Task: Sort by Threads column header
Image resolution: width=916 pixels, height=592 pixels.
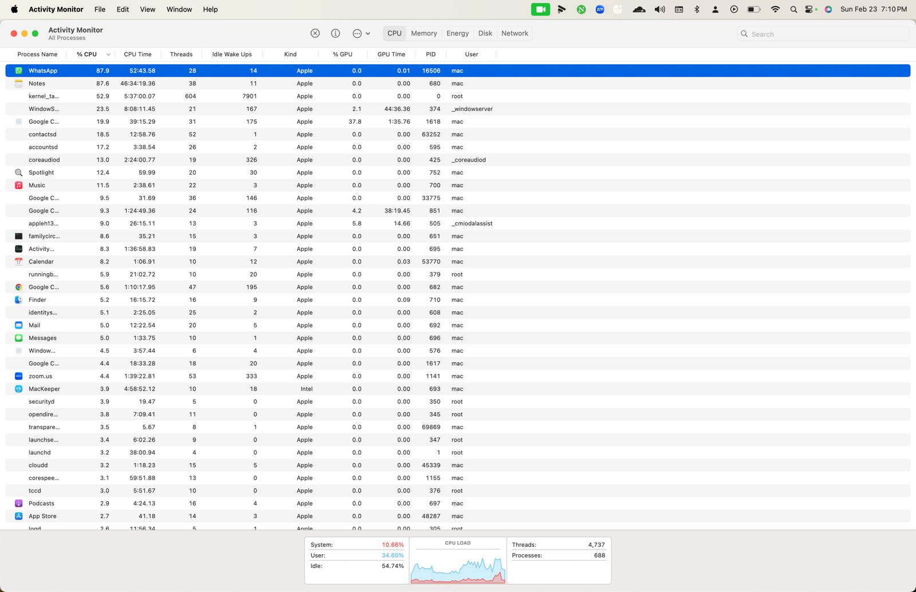Action: (181, 54)
